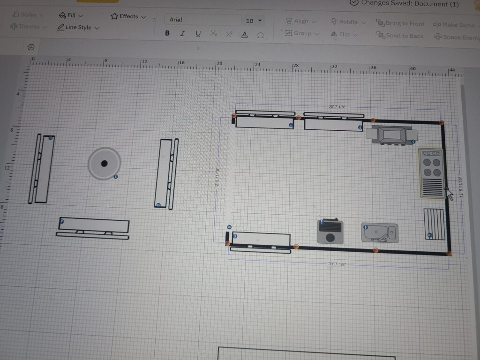Toggle italic text formatting

[182, 33]
